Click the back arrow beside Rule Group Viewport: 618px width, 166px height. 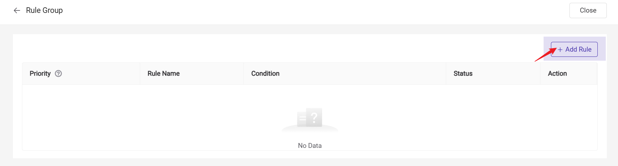tap(17, 10)
